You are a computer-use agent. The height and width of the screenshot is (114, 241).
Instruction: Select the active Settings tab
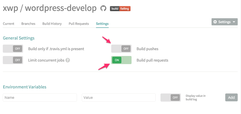(x=102, y=24)
